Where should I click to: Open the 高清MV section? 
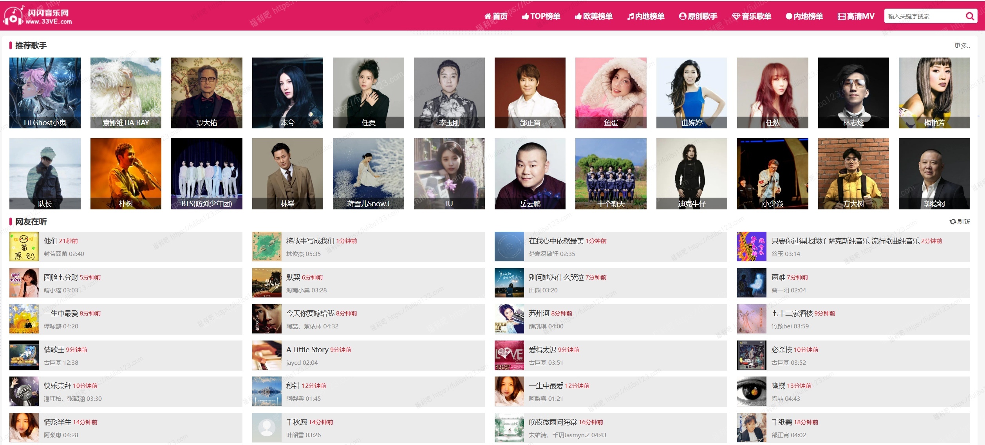[x=856, y=16]
